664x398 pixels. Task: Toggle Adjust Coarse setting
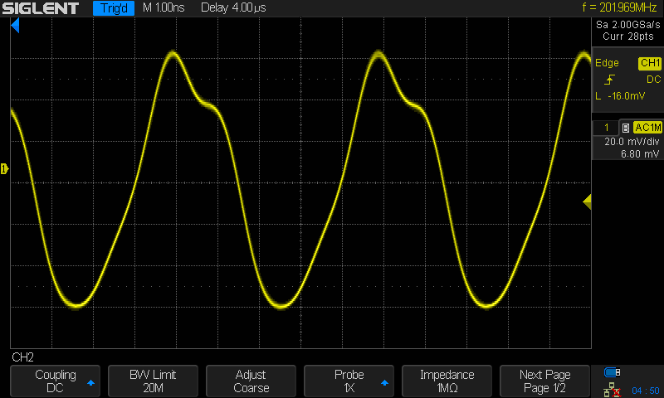(x=251, y=381)
